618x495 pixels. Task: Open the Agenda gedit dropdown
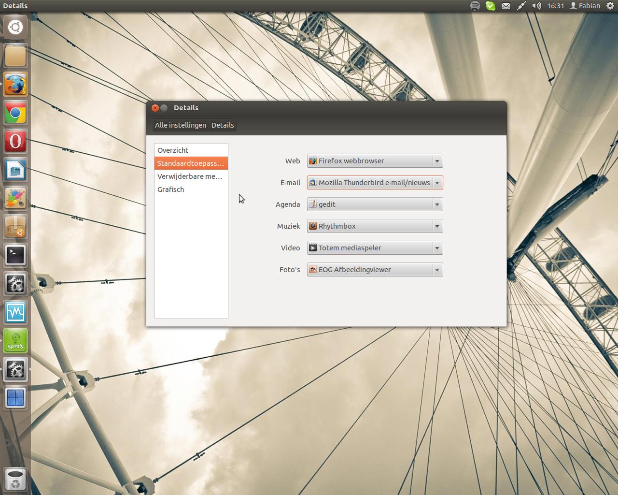click(375, 204)
